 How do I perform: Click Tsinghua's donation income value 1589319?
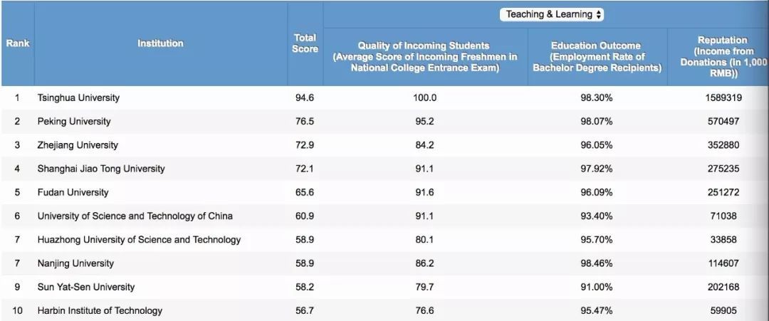[x=722, y=98]
